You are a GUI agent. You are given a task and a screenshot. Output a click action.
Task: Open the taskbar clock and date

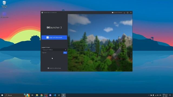click(165, 95)
